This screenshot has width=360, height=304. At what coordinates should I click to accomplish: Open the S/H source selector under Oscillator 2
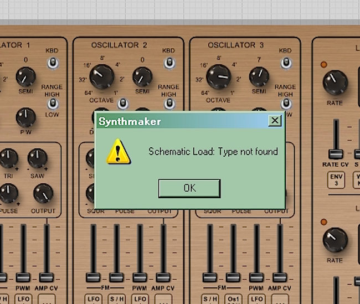coord(116,300)
